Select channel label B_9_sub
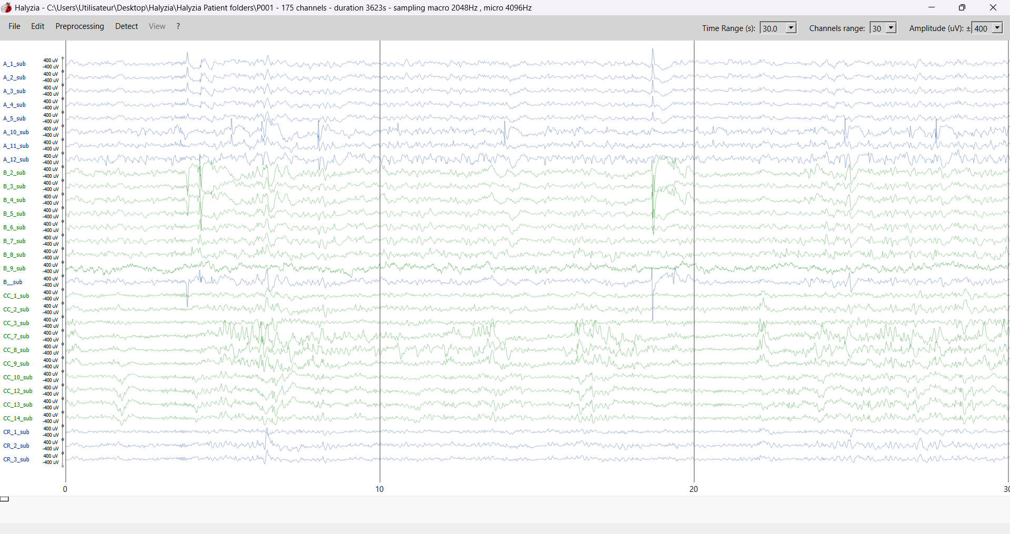1010x534 pixels. pos(14,268)
